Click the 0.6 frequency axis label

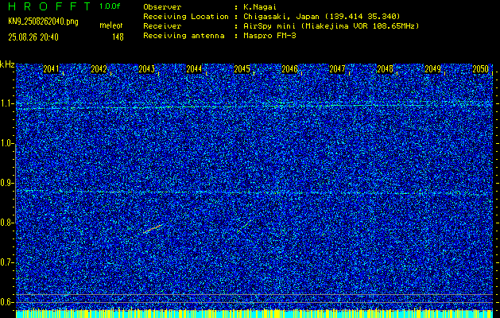(x=6, y=302)
